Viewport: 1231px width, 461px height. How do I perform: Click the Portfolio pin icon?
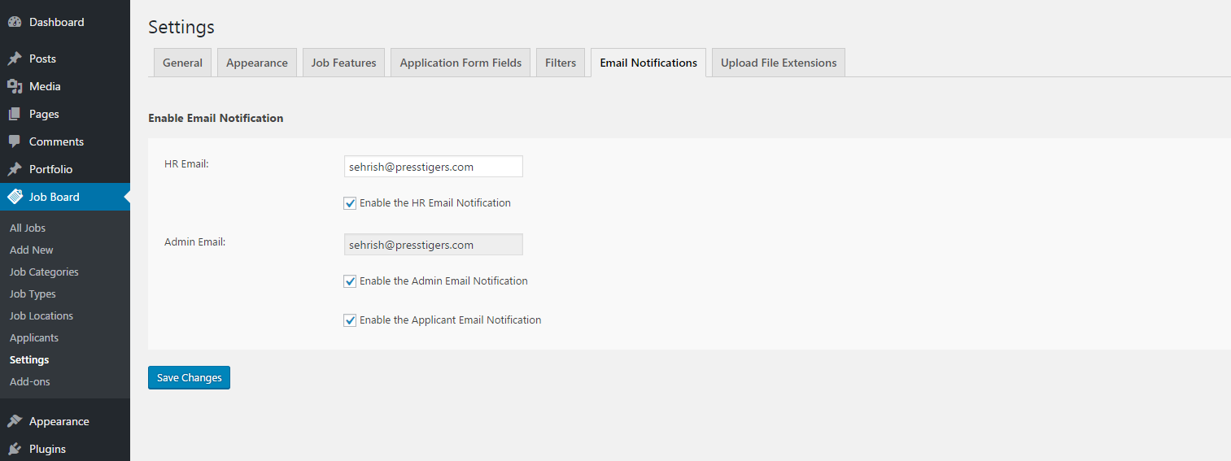15,170
